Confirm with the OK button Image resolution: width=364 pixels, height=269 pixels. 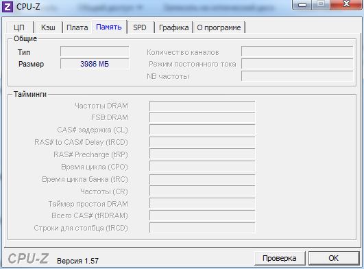coord(334,258)
